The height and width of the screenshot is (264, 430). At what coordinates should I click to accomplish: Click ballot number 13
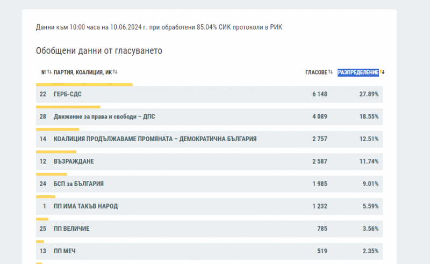pos(43,252)
